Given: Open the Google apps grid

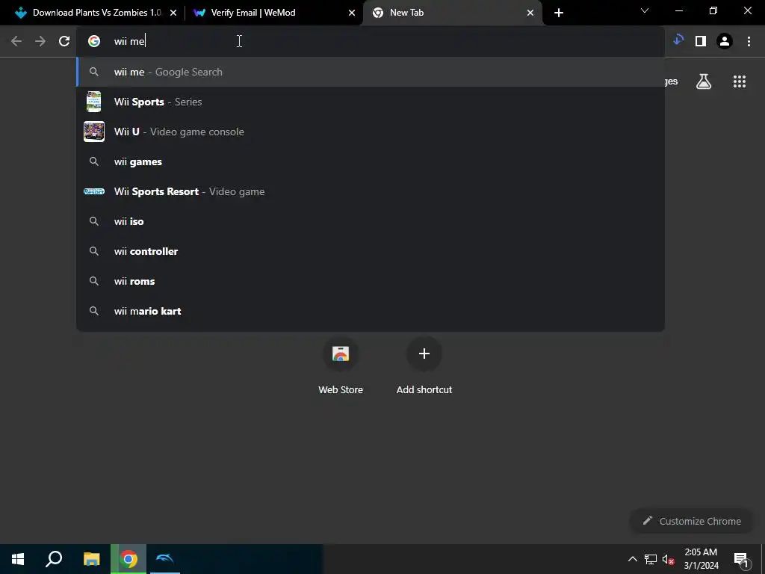Looking at the screenshot, I should (740, 81).
